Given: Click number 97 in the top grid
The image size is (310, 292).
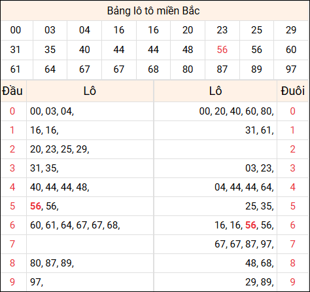Looking at the screenshot, I should (x=291, y=69).
